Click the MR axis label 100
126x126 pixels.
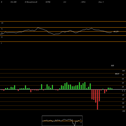click(x=123, y=71)
